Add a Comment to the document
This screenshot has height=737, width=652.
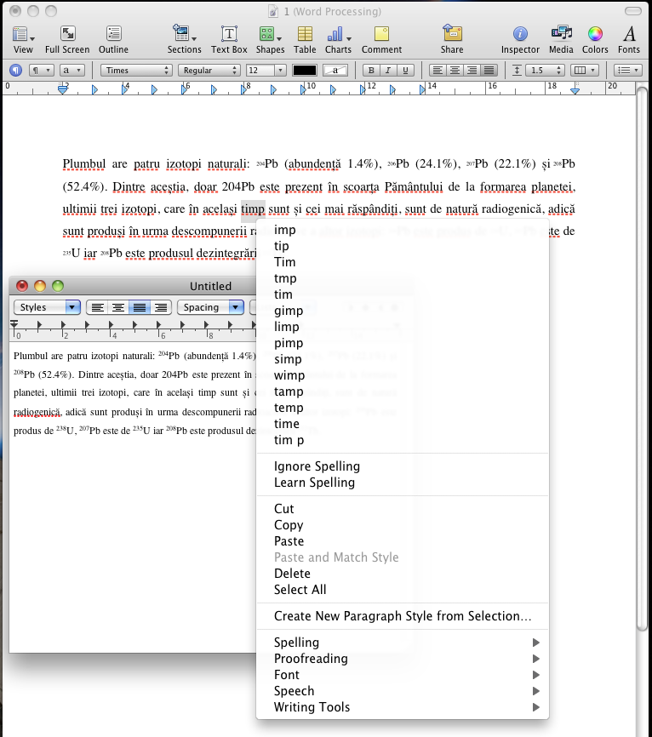[x=381, y=38]
